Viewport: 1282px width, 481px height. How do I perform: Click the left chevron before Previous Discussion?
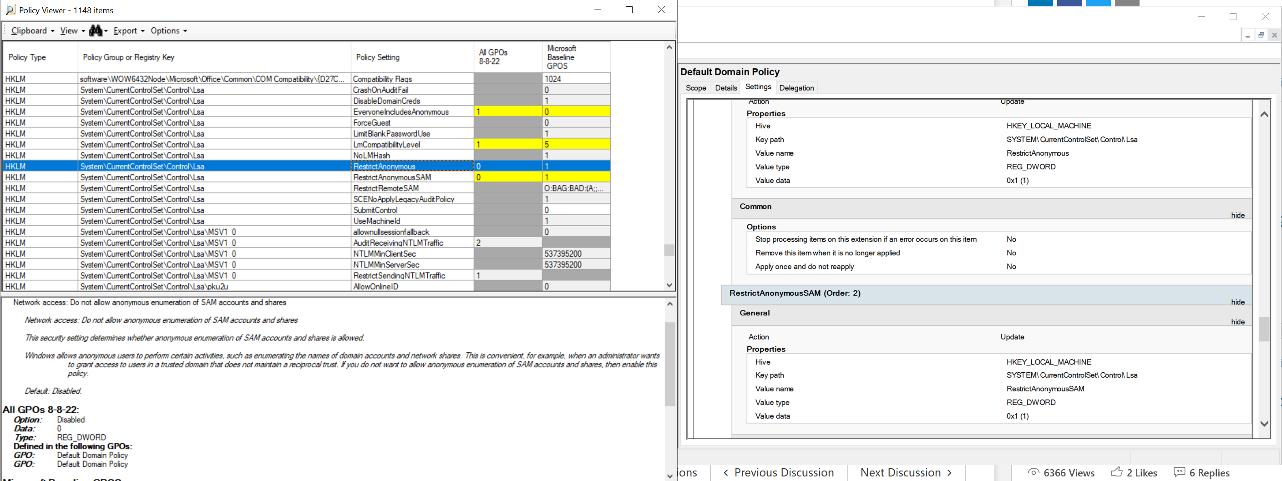point(725,472)
